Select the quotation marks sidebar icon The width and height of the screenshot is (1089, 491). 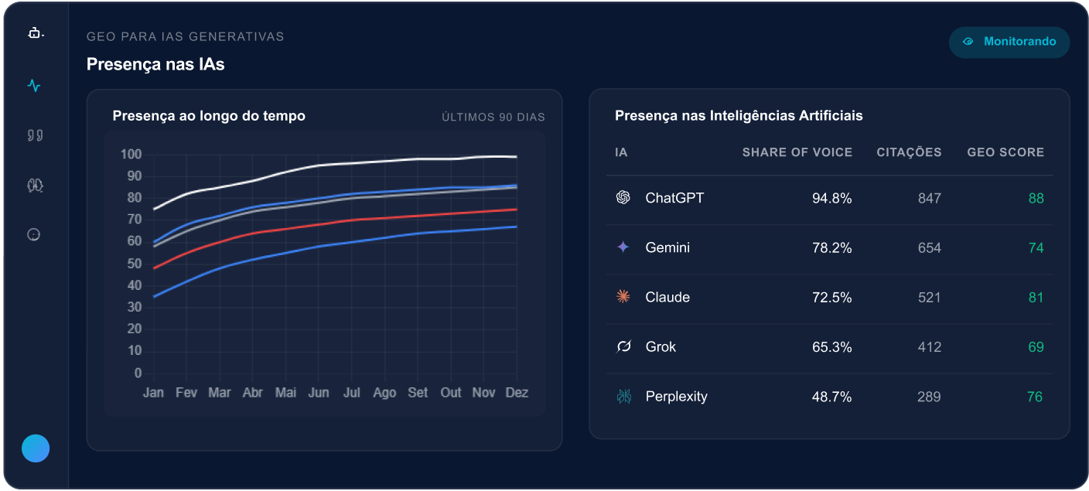point(35,135)
